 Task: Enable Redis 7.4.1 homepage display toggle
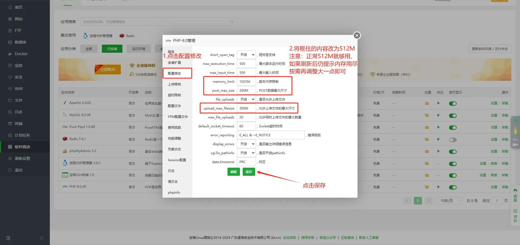(453, 140)
